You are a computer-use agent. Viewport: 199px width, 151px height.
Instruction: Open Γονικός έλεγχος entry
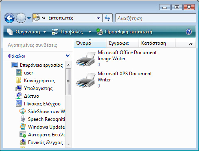(46, 142)
